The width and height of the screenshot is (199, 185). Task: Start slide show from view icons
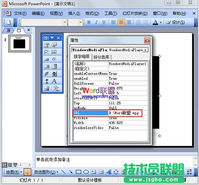click(x=15, y=165)
